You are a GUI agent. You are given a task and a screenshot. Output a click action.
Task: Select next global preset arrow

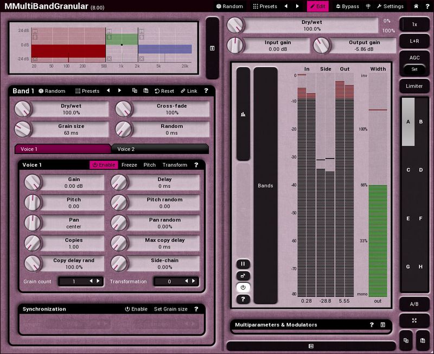(297, 6)
